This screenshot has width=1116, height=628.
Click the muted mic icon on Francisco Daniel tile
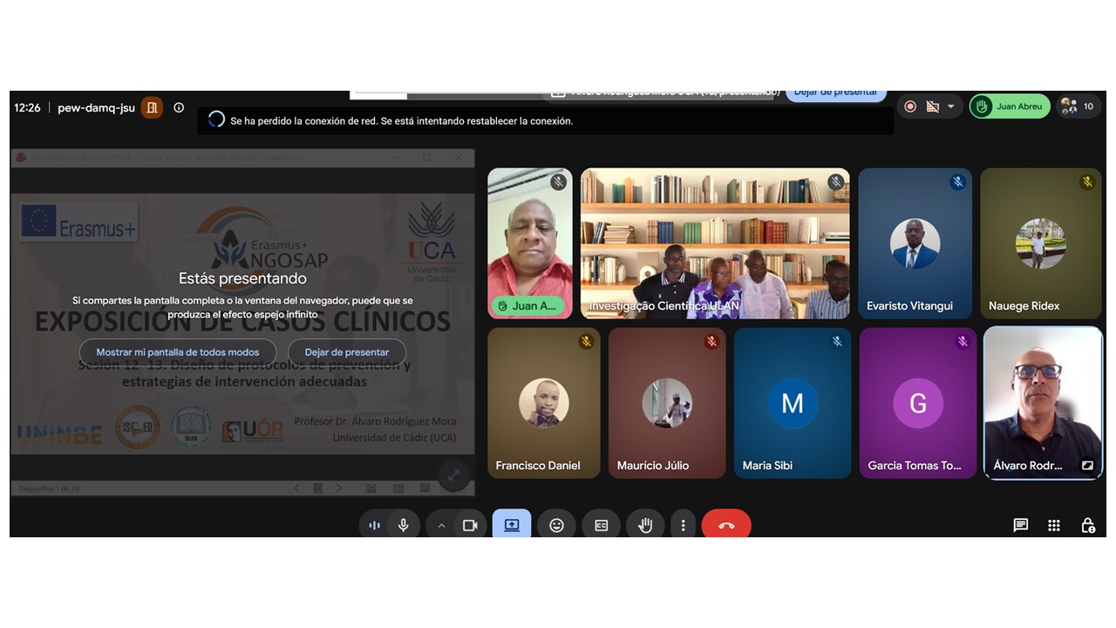point(586,342)
